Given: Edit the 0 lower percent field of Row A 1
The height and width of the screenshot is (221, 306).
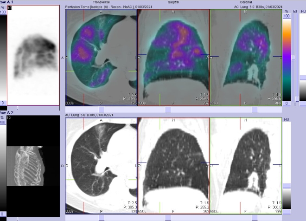Looking at the screenshot, I should 3,103.
